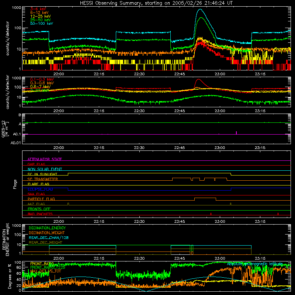295x295 pixels.
Task: Click the MAX_DET_VS_TOT legend label
Action: coord(46,271)
